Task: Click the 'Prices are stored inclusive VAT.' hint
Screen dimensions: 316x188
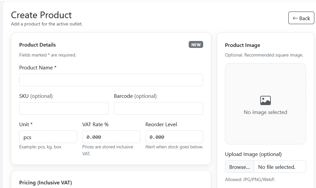Action: pyautogui.click(x=108, y=150)
